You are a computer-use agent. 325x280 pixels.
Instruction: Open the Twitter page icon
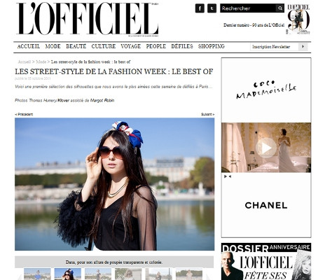(212, 8)
